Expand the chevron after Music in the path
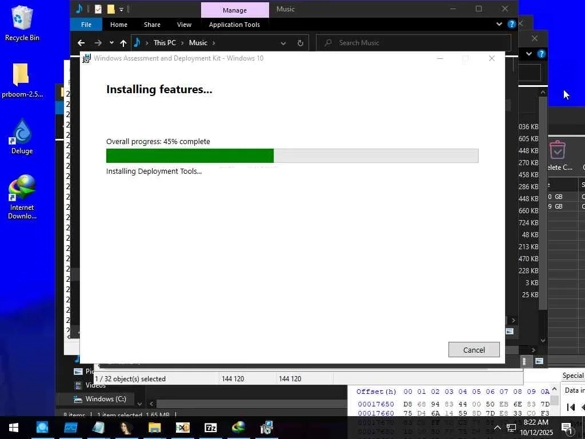 [214, 43]
